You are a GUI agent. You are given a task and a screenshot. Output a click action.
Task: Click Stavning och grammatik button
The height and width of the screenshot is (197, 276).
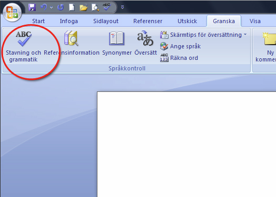click(23, 47)
